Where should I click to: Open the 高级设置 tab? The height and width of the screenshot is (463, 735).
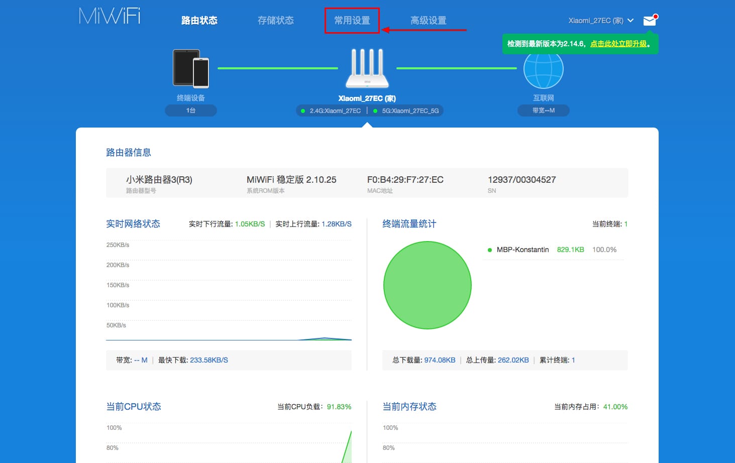tap(428, 20)
